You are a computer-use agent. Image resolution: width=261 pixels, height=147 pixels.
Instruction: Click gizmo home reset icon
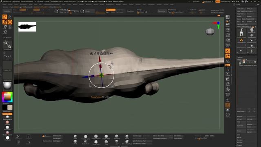coord(102,53)
